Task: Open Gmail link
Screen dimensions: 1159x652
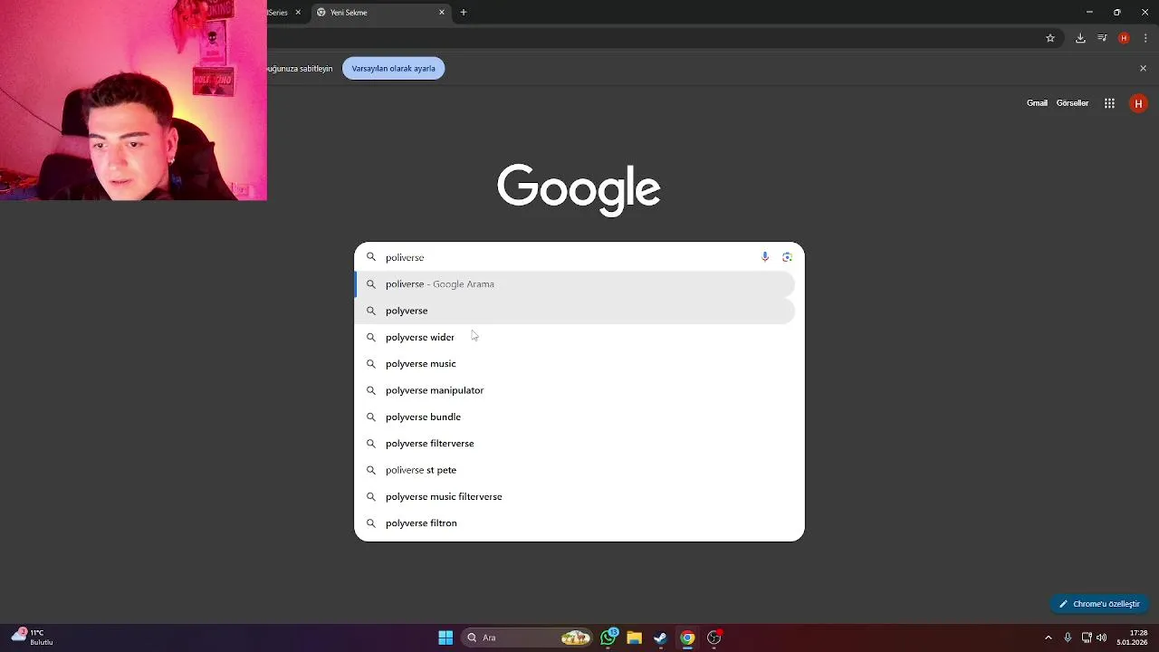Action: pos(1037,103)
